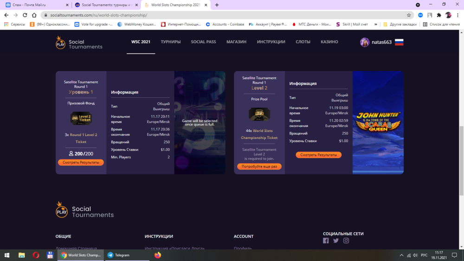Open the SOCIAL PASS menu item

tap(203, 42)
